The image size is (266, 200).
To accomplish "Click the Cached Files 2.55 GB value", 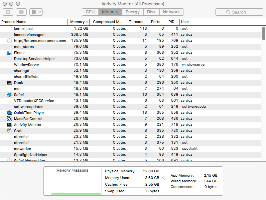I will (x=152, y=184).
